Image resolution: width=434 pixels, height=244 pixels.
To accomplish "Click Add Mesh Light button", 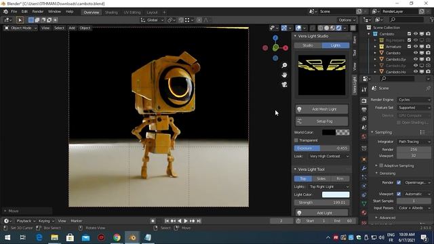I will coord(322,109).
